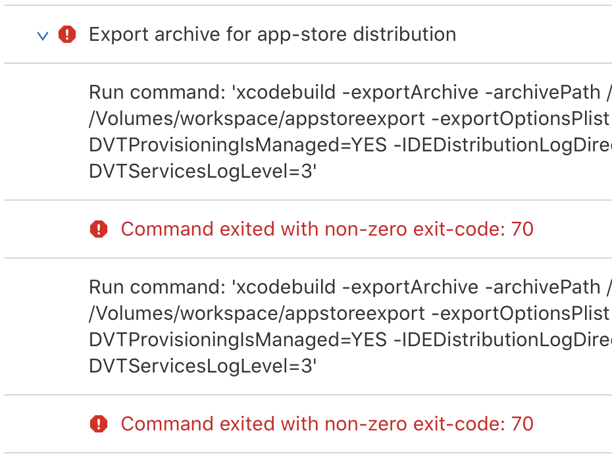Click "/Volumes/workspace/appstoreexport" path in second command
Viewport: 612px width, 462px height.
coord(257,313)
